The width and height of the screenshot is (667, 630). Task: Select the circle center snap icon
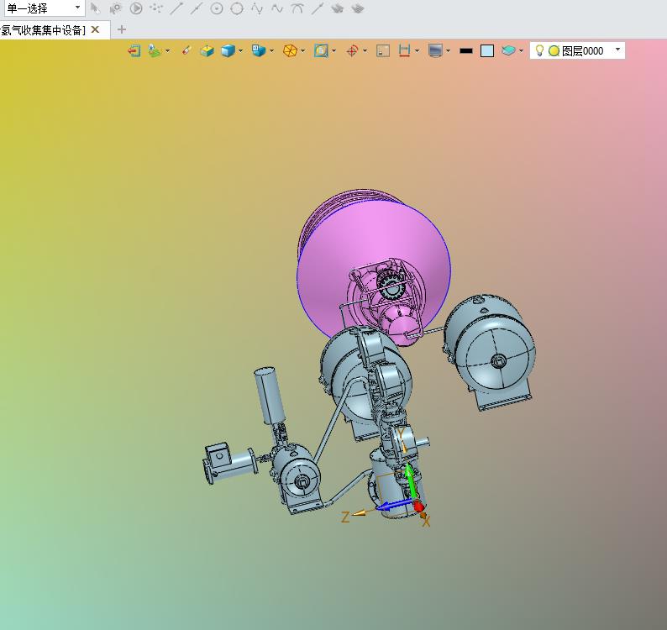click(x=217, y=8)
